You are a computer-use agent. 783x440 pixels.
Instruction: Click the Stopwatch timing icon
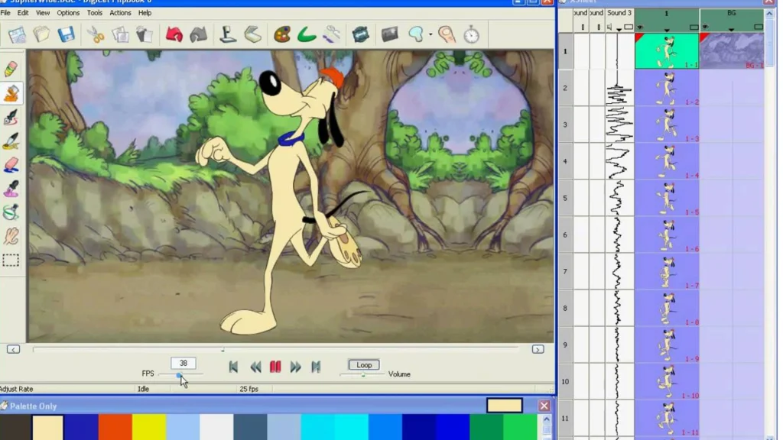(472, 34)
